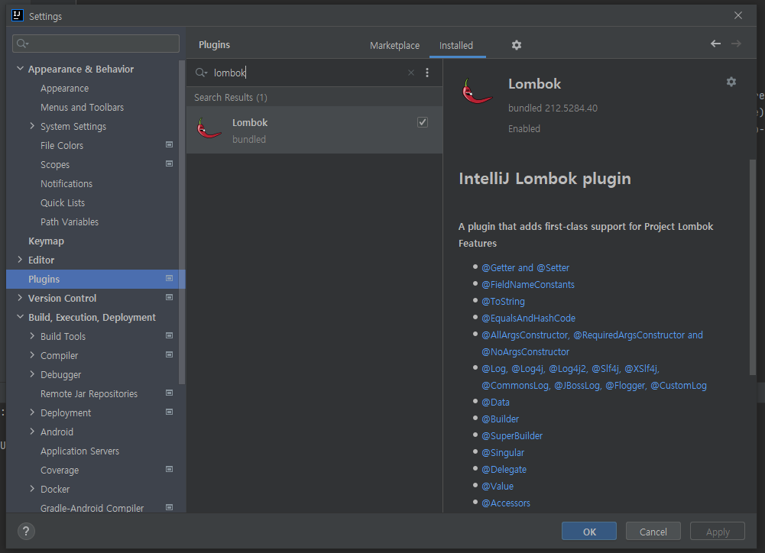Uncheck the Lombok plugin enabled checkbox
Image resolution: width=765 pixels, height=553 pixels.
click(423, 122)
